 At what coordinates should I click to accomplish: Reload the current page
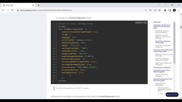(12, 10)
